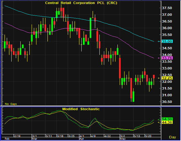Viewport: 181px width, 141px height.
Task: Select the 3/18 date marker
Action: (60, 136)
